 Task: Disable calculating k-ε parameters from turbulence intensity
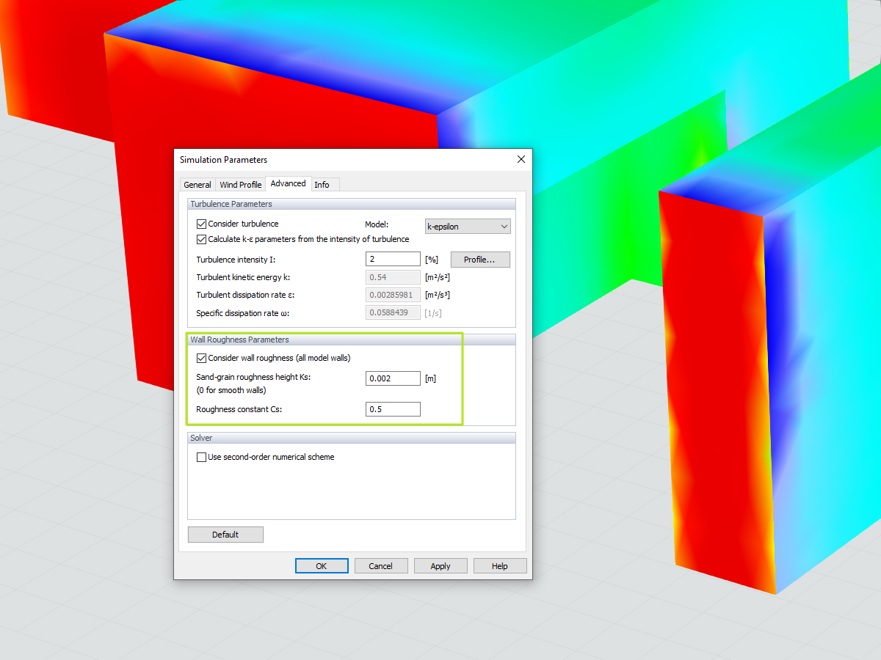click(201, 239)
